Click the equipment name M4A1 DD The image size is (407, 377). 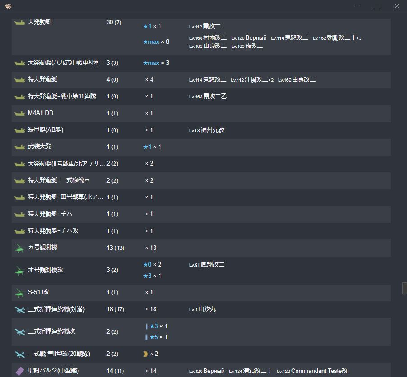click(x=41, y=113)
